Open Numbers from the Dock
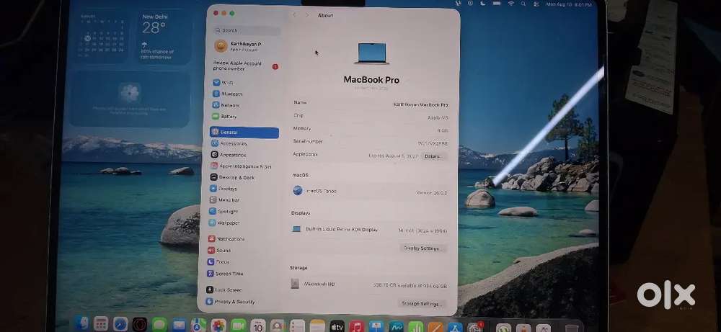721x332 pixels. [x=416, y=328]
